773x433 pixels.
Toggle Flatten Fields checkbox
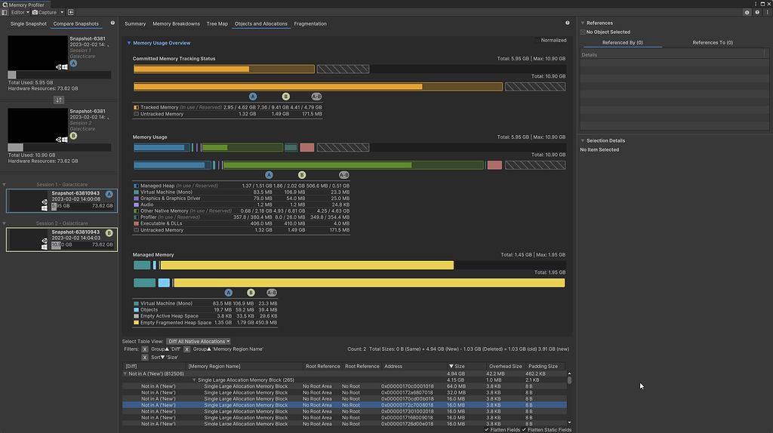(x=487, y=429)
